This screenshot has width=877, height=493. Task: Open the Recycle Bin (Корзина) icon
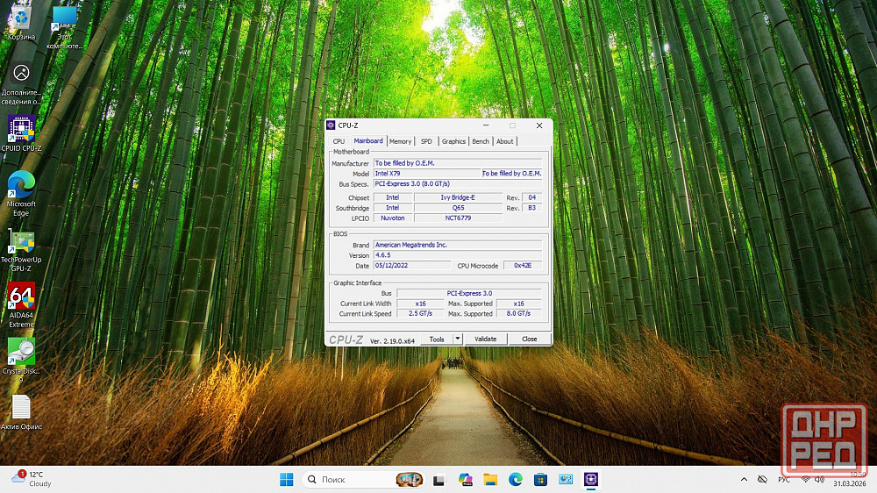click(21, 18)
